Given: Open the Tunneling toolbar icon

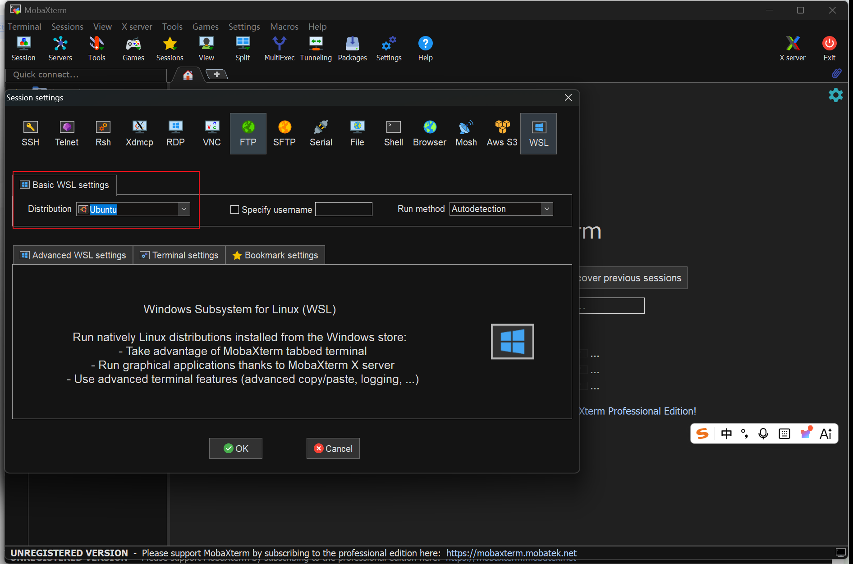Looking at the screenshot, I should point(316,49).
